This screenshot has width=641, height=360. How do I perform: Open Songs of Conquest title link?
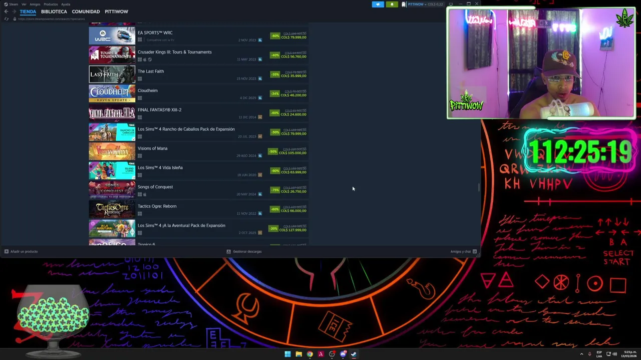point(155,187)
